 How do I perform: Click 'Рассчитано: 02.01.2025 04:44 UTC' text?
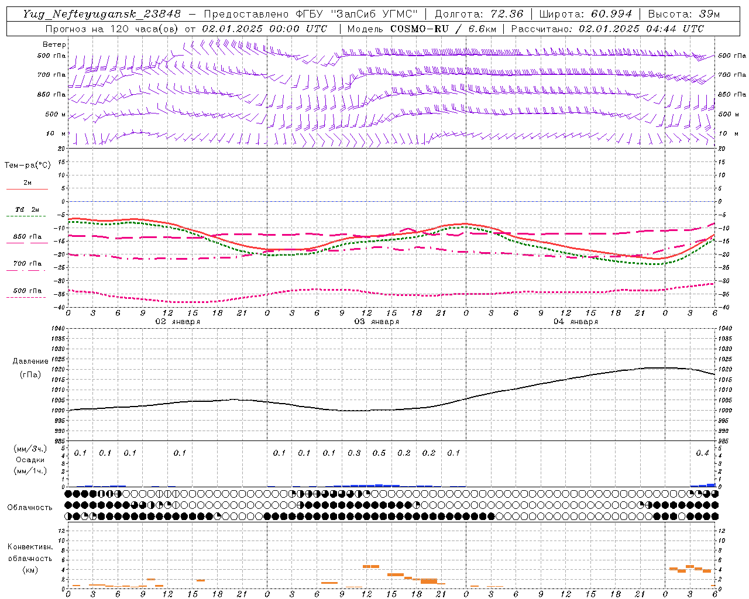tap(607, 29)
